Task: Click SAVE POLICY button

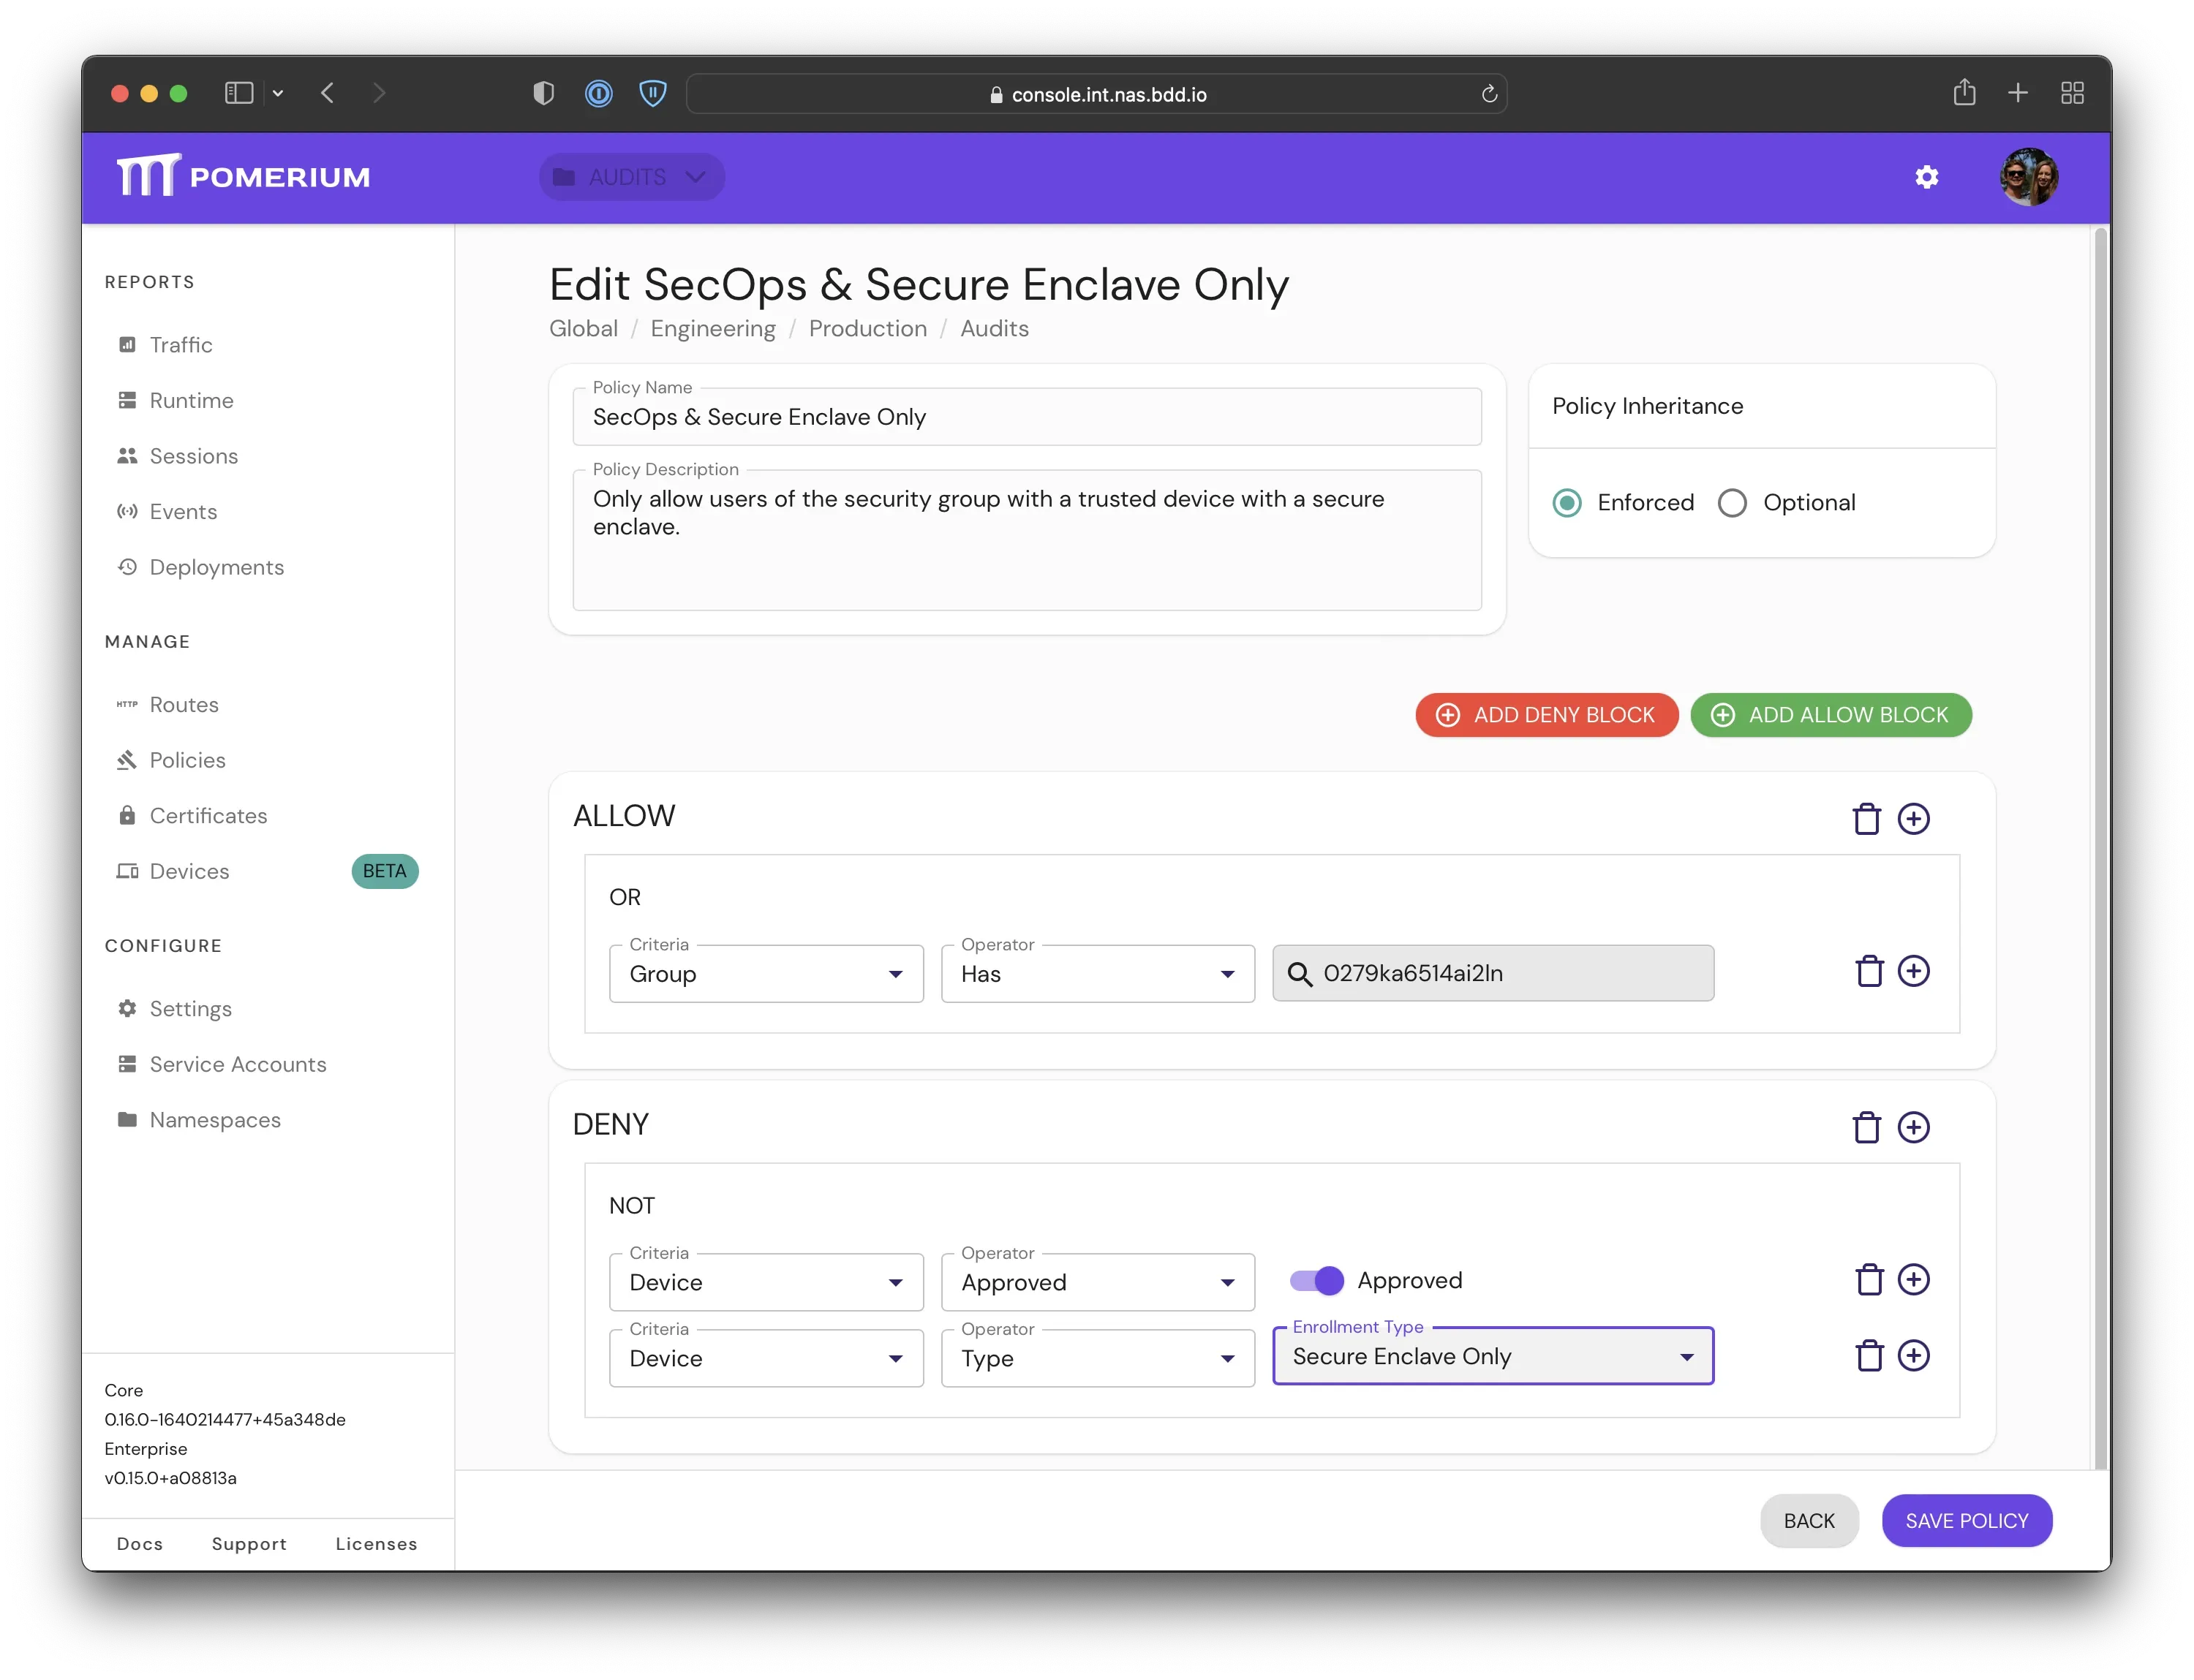Action: (x=1966, y=1521)
